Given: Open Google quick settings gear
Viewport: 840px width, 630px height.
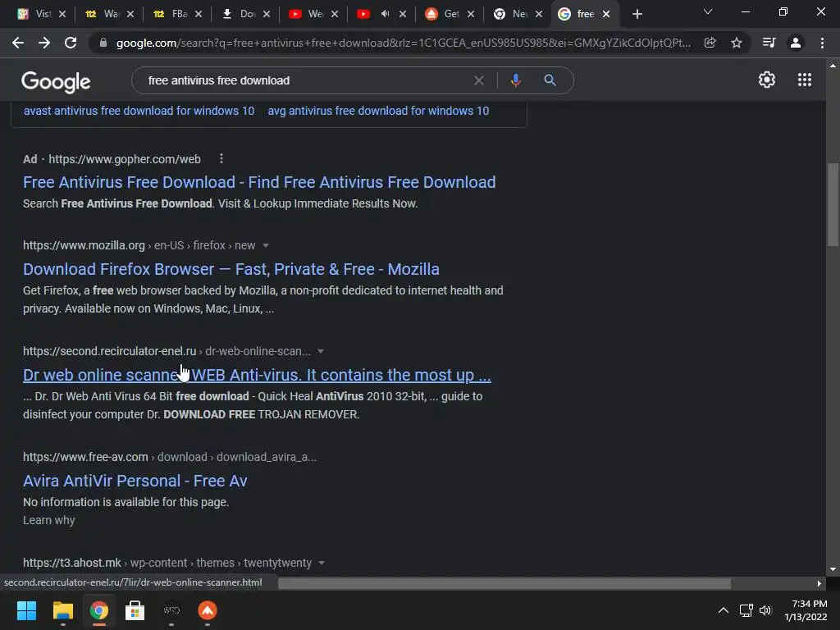Looking at the screenshot, I should (x=767, y=80).
